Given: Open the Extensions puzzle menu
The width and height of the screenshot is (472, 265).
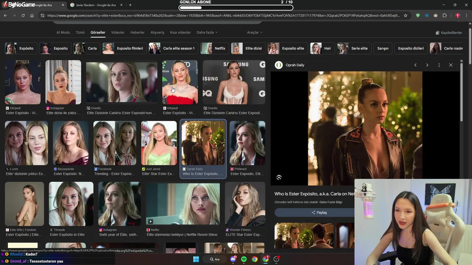Looking at the screenshot, I should [x=444, y=15].
